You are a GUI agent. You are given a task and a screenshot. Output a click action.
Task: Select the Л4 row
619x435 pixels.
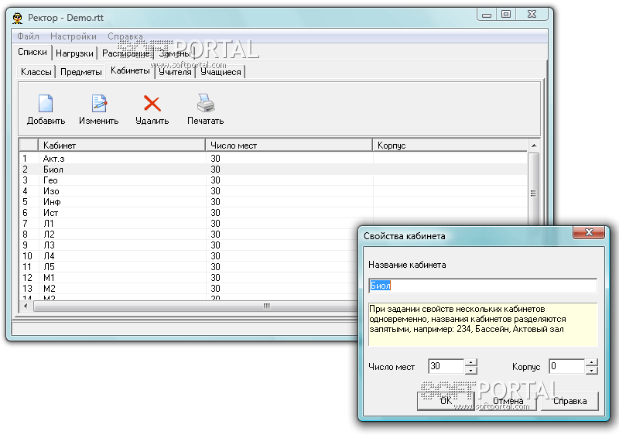point(189,256)
